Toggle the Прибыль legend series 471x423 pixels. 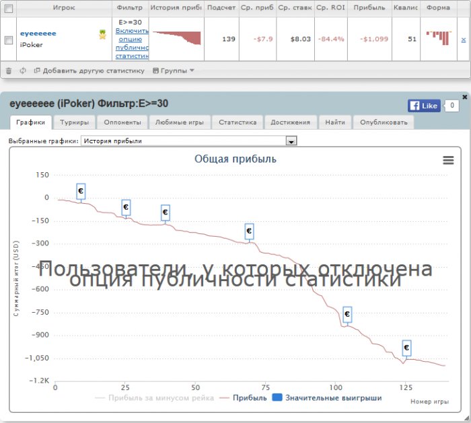coord(244,398)
